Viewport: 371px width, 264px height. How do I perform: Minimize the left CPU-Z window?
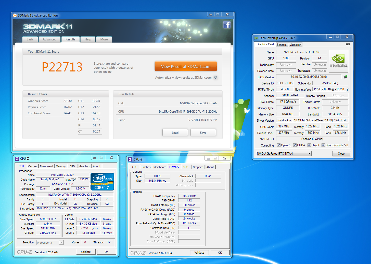tap(95, 158)
